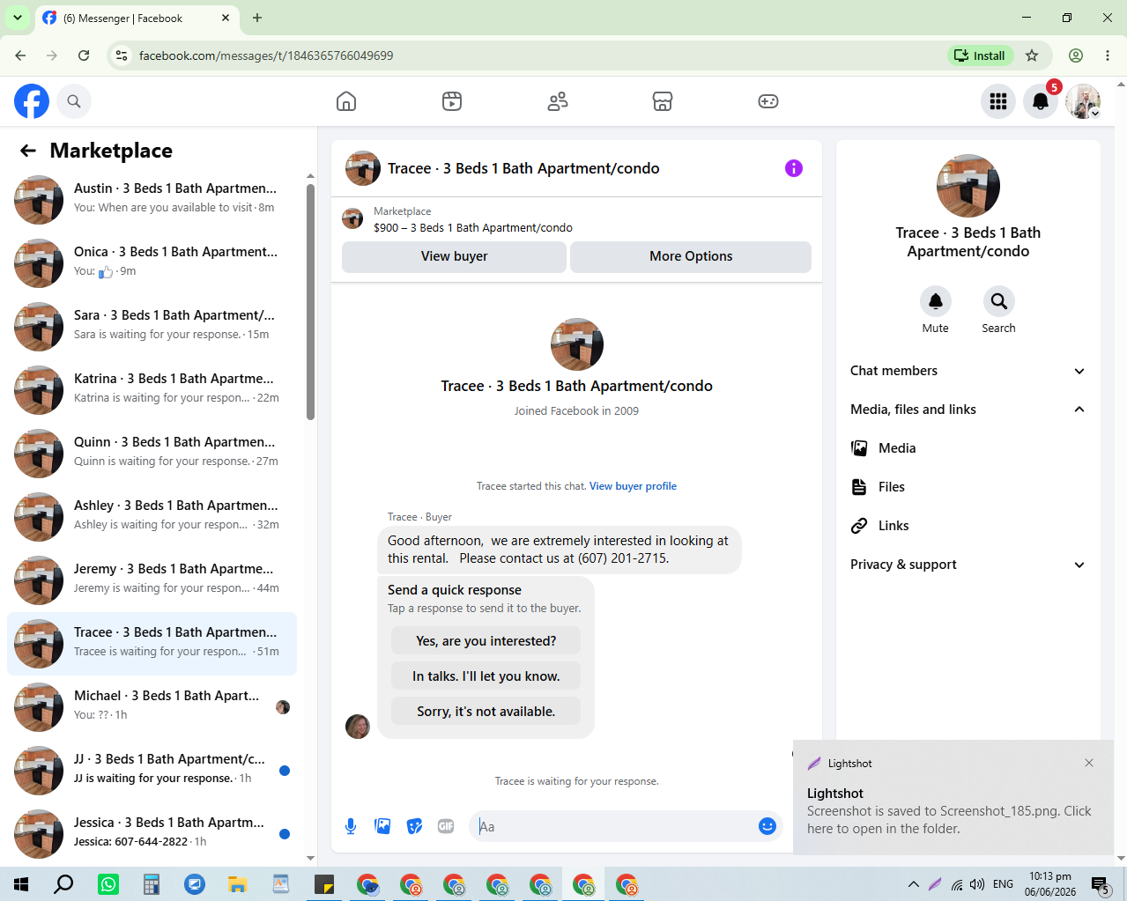Open Jeremy's conversation in the list

point(152,580)
